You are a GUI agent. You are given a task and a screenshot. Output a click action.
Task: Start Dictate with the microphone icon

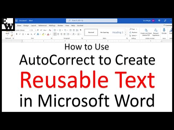point(164,31)
